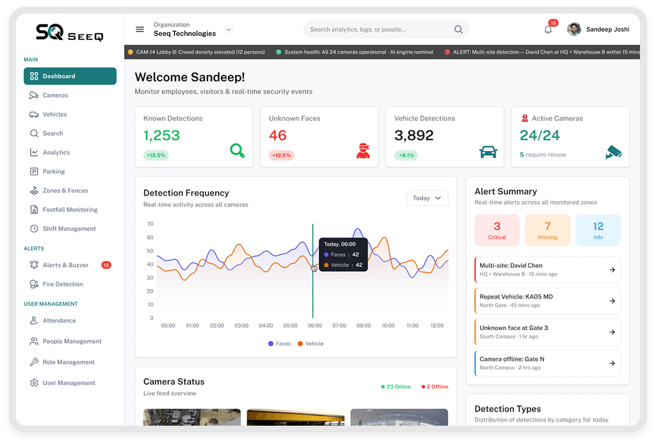Viewport: 656px width, 444px height.
Task: Click the User Management gear icon
Action: (34, 383)
